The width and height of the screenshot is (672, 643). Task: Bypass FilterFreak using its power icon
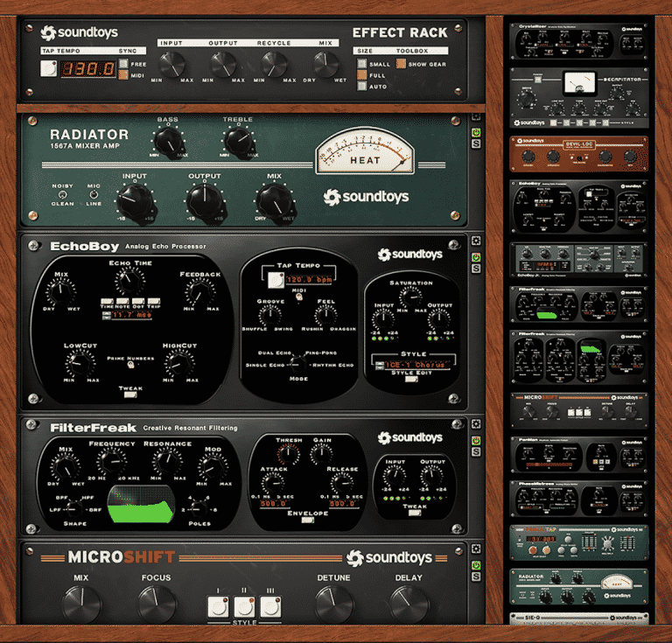[x=476, y=440]
